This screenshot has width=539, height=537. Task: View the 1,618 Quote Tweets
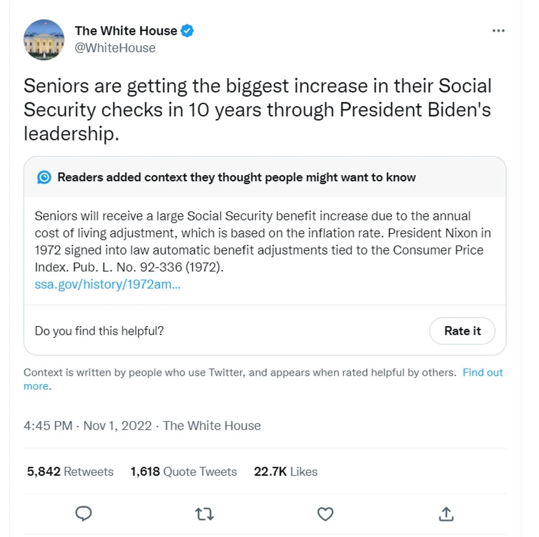(x=184, y=472)
